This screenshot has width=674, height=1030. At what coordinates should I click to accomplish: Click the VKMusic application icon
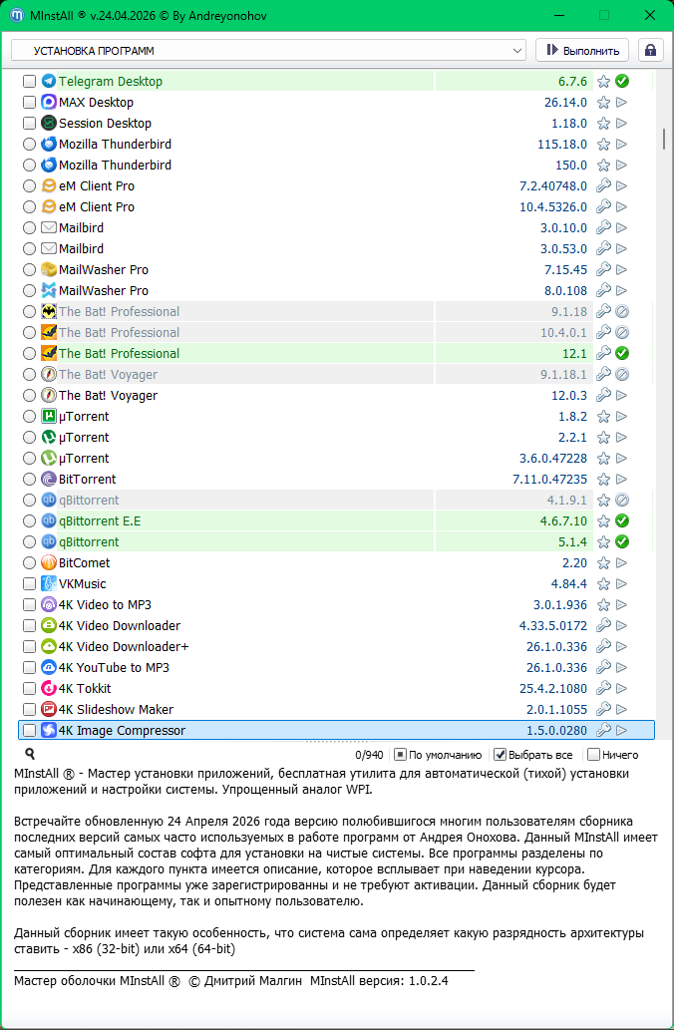(49, 584)
